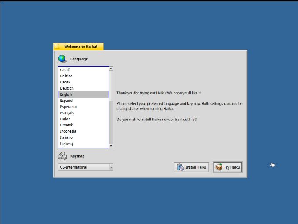Select English in the language list

coord(84,94)
